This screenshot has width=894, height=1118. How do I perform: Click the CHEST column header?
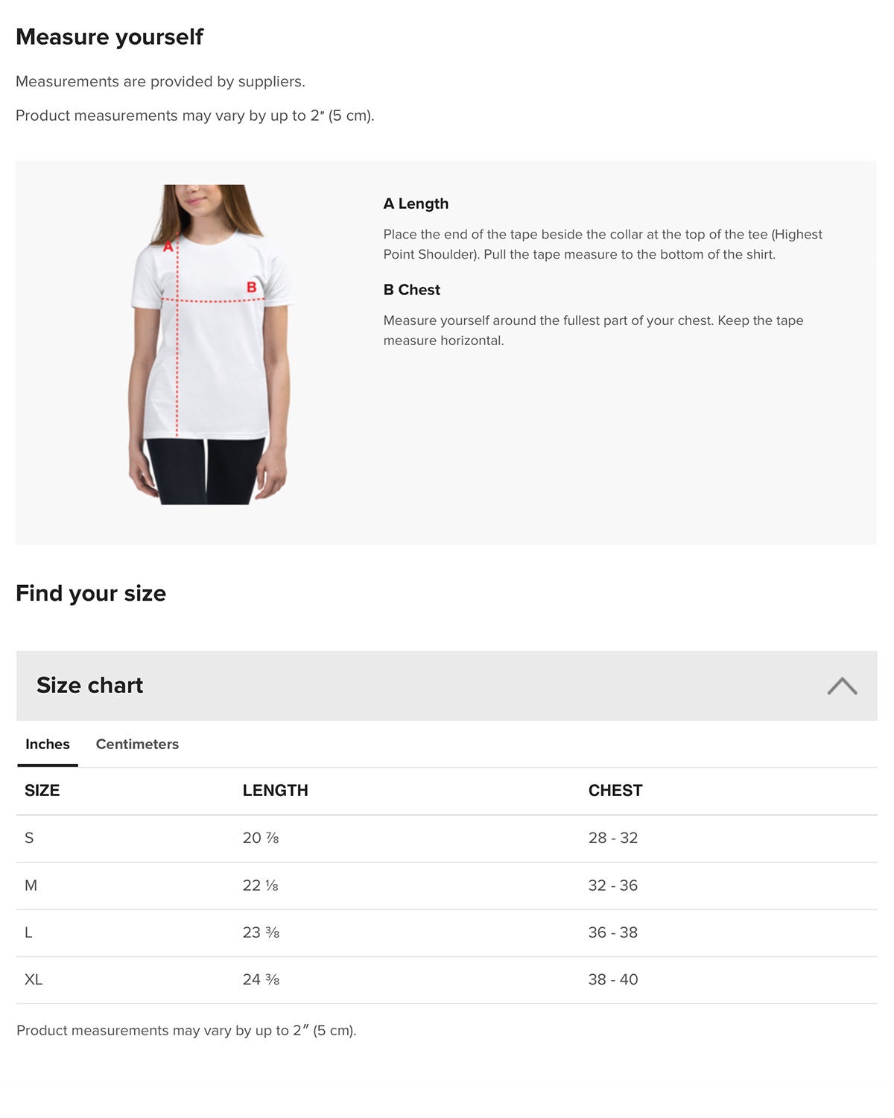615,791
